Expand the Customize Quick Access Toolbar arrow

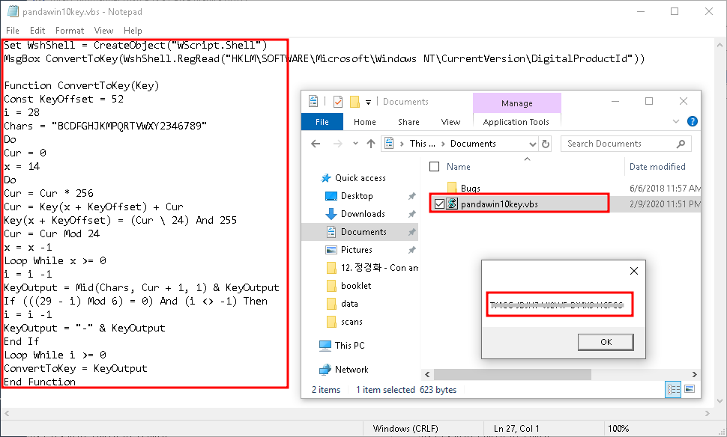point(368,102)
